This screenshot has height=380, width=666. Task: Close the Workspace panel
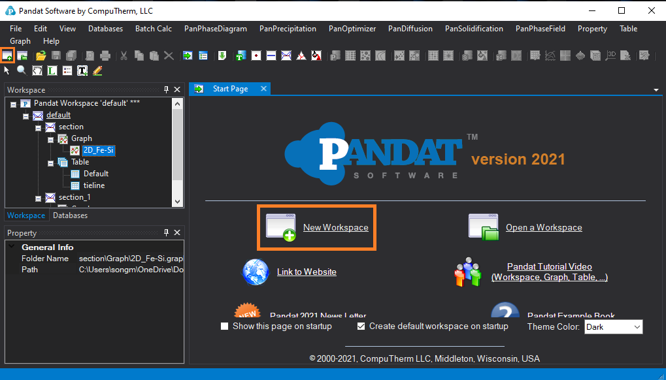(x=177, y=89)
